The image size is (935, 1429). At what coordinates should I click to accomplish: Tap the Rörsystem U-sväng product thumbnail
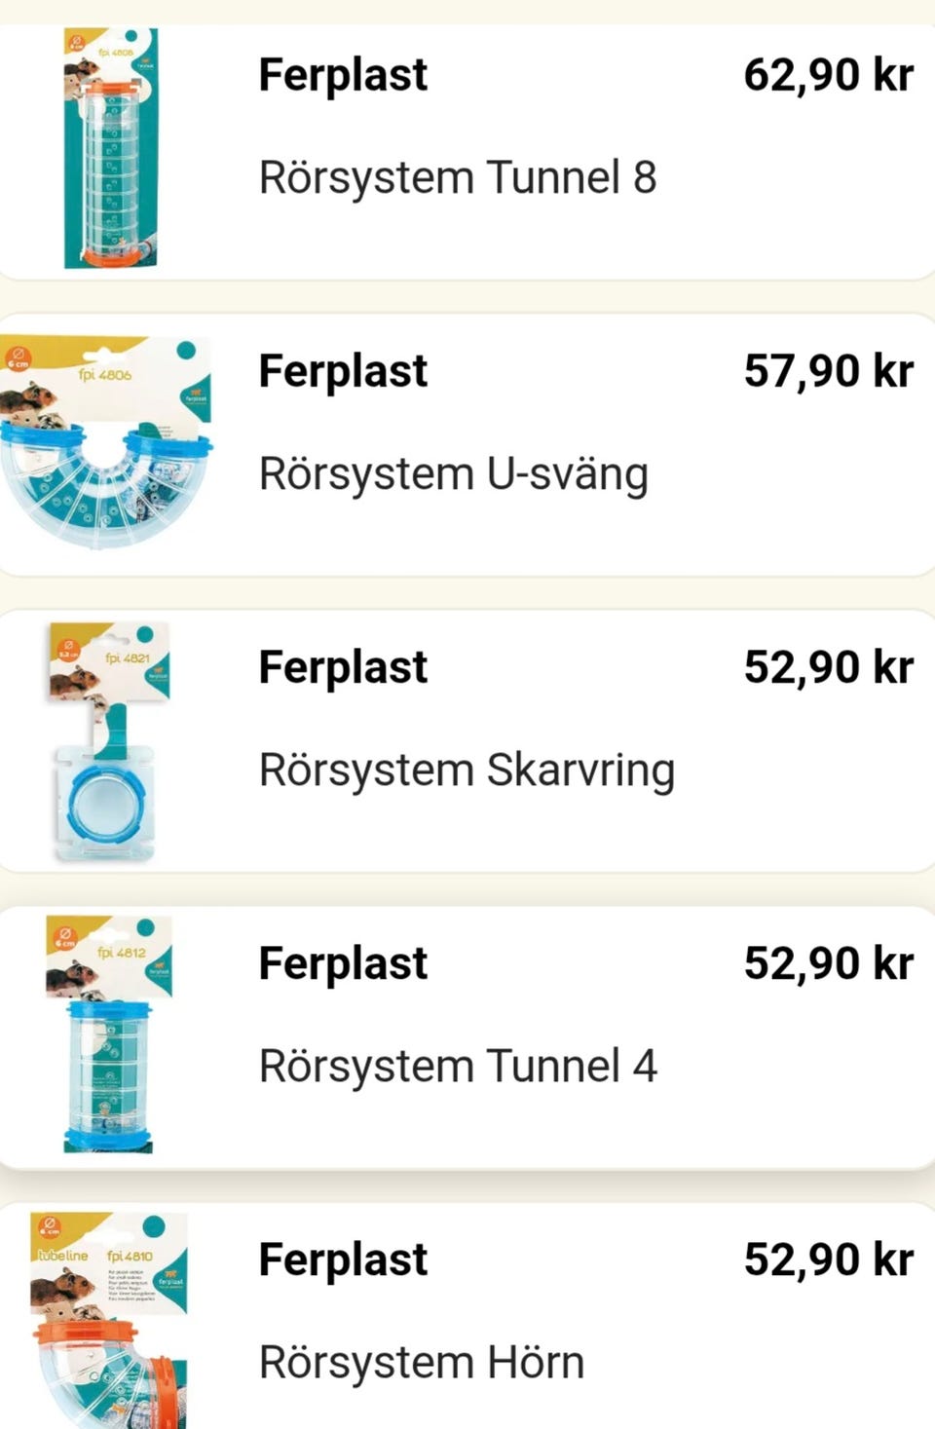point(107,442)
